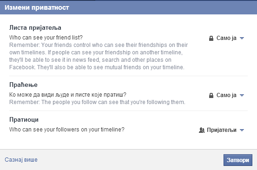Click the Измени приватност dialog title
257x170 pixels.
point(37,8)
